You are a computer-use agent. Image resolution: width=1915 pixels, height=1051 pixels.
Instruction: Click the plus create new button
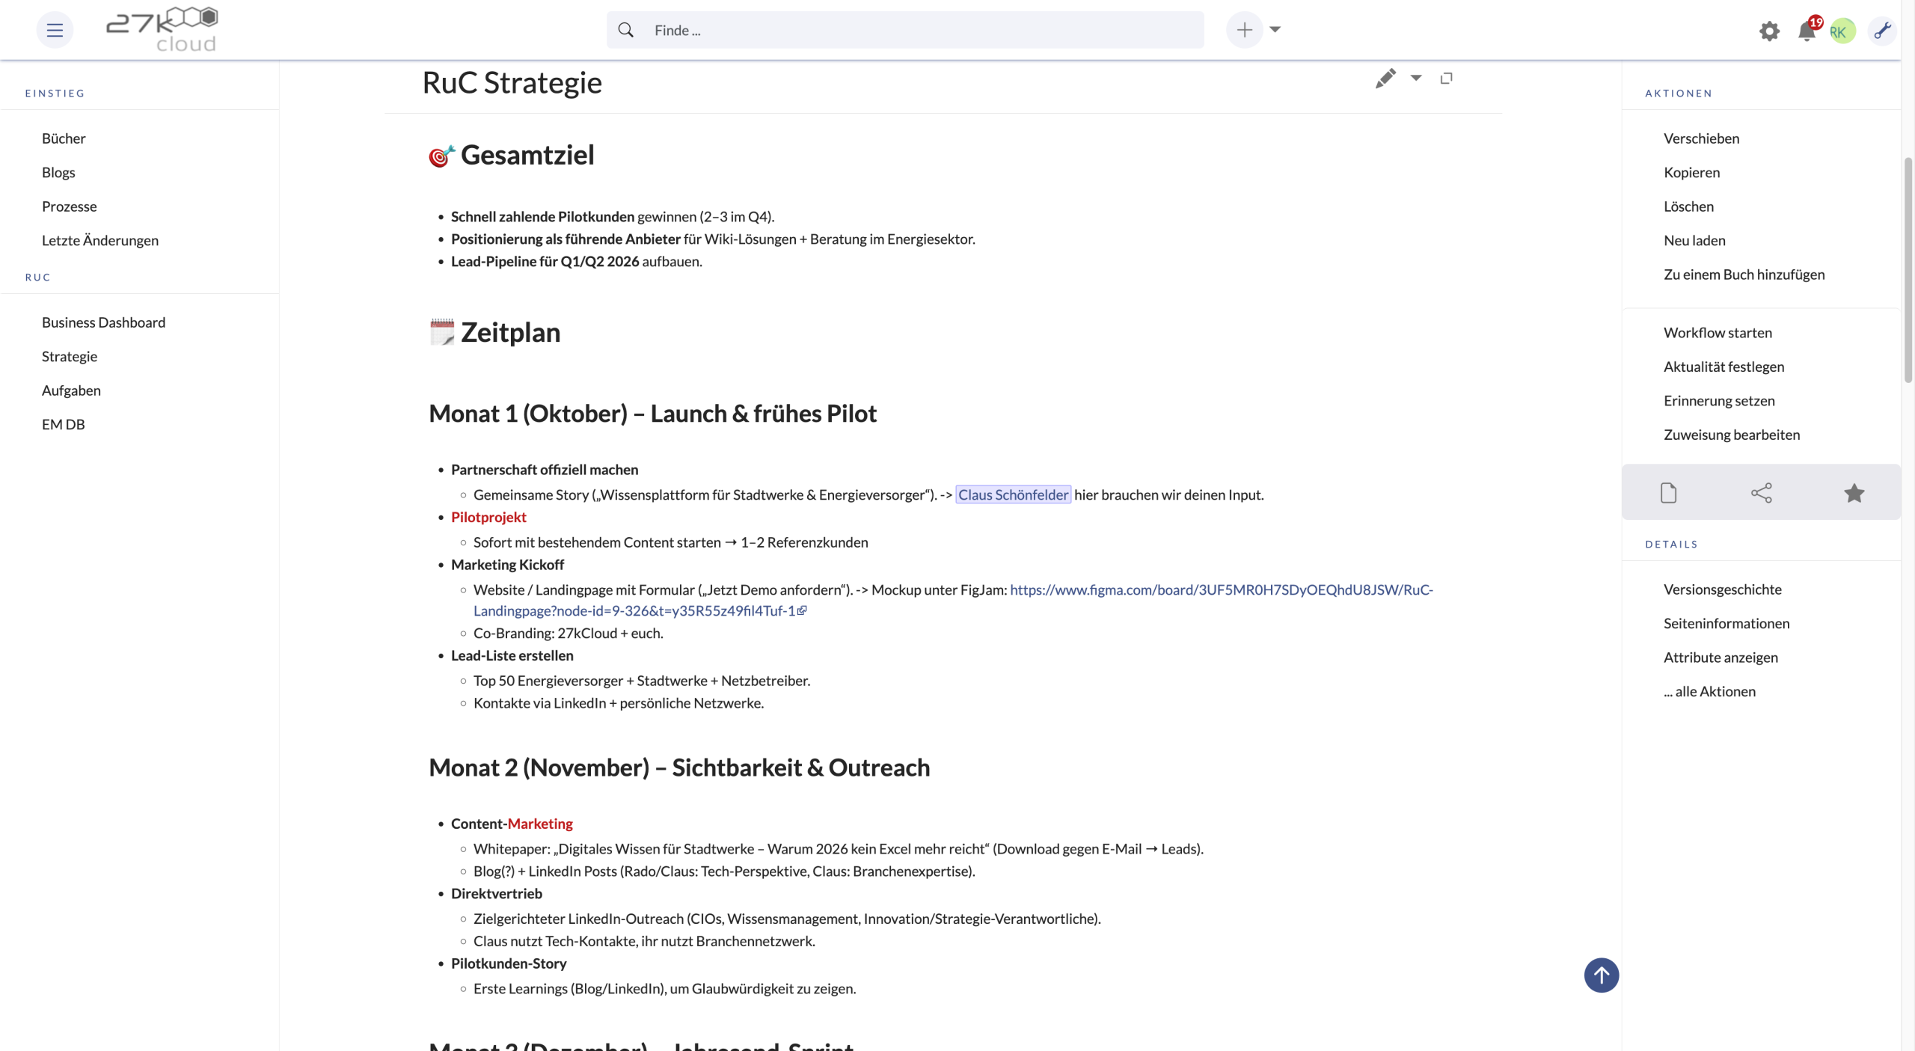click(1245, 30)
